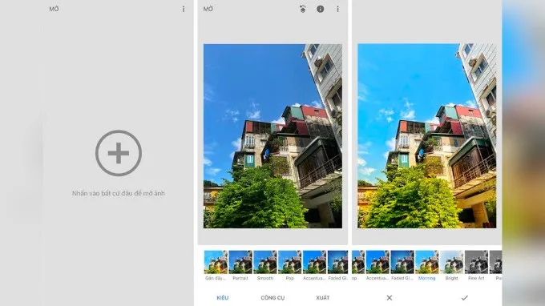Switch to the KIỂU tab
This screenshot has height=306, width=545.
point(223,298)
